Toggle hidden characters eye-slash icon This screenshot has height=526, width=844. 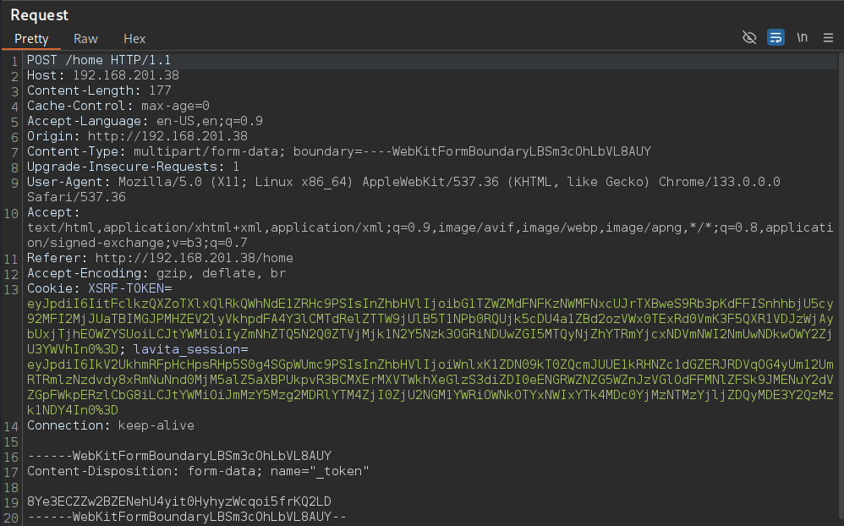pyautogui.click(x=749, y=38)
